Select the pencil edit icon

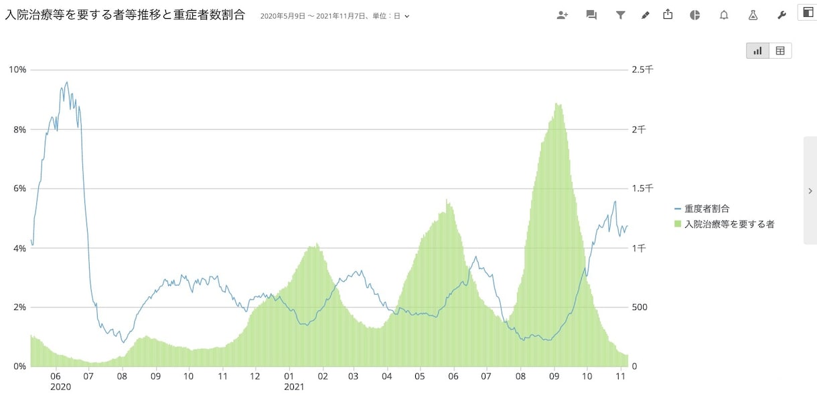pyautogui.click(x=646, y=15)
